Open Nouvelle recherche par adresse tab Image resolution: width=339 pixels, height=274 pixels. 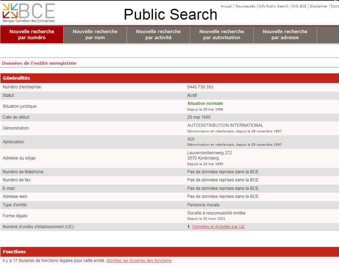[285, 35]
